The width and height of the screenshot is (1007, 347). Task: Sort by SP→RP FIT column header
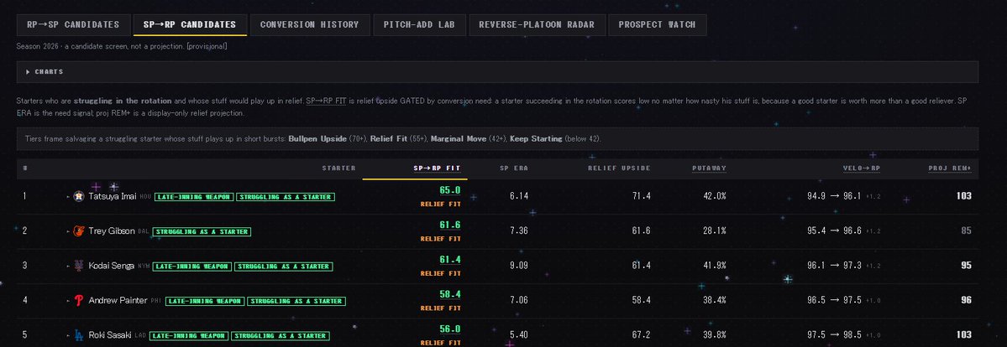(x=437, y=168)
